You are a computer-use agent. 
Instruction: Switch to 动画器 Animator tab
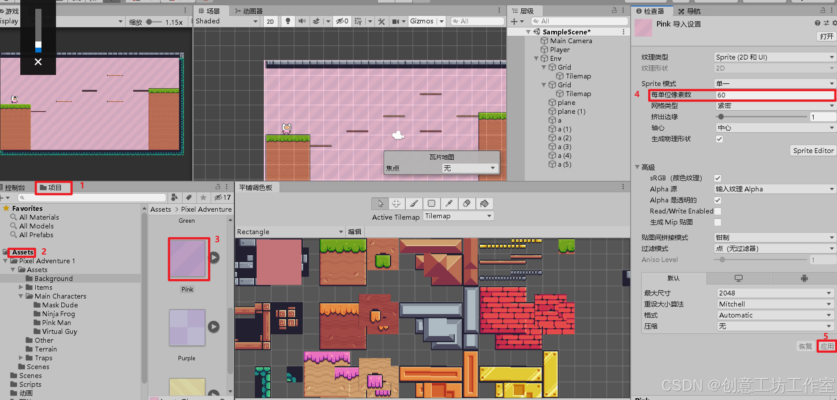tap(249, 11)
